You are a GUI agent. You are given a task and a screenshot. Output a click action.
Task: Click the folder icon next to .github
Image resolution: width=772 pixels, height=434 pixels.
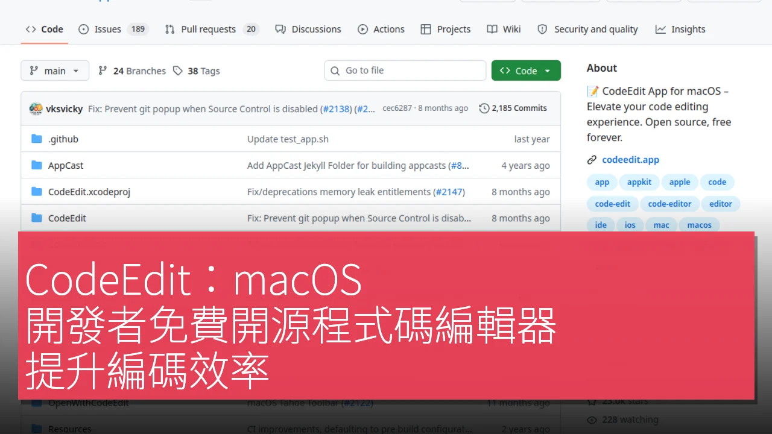[37, 139]
